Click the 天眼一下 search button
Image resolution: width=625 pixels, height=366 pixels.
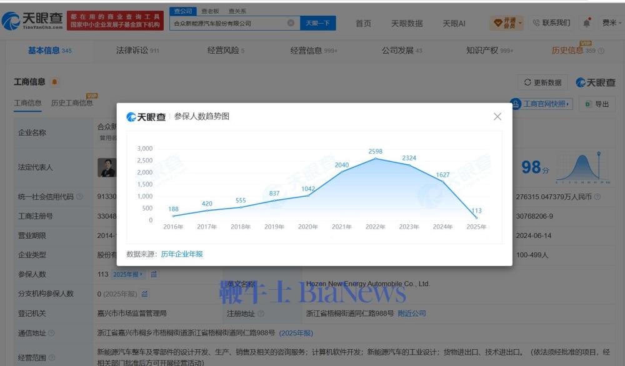point(317,23)
